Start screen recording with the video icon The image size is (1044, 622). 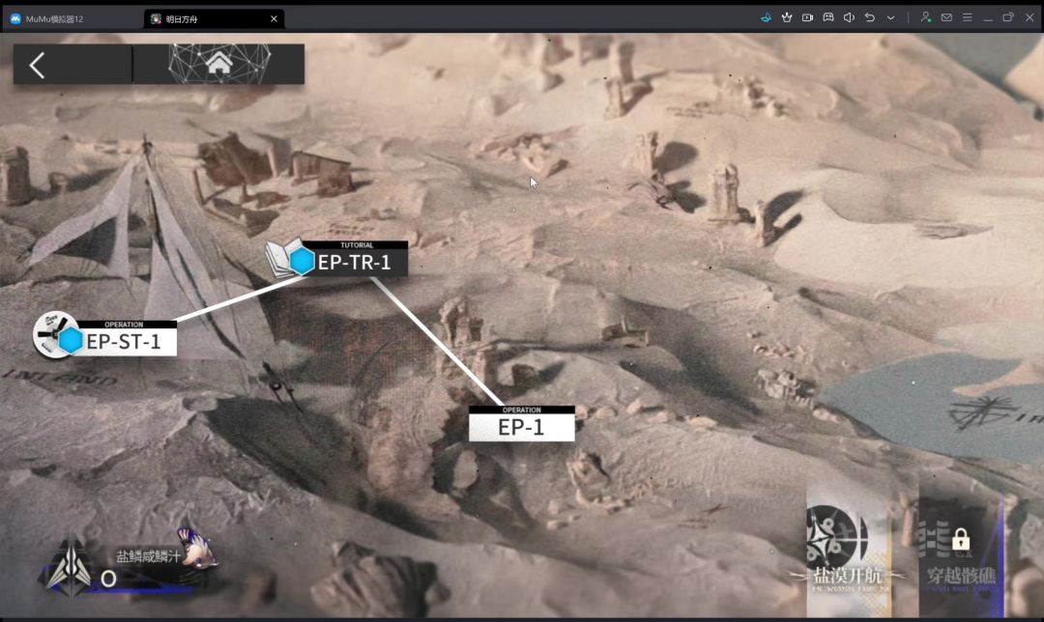point(807,18)
